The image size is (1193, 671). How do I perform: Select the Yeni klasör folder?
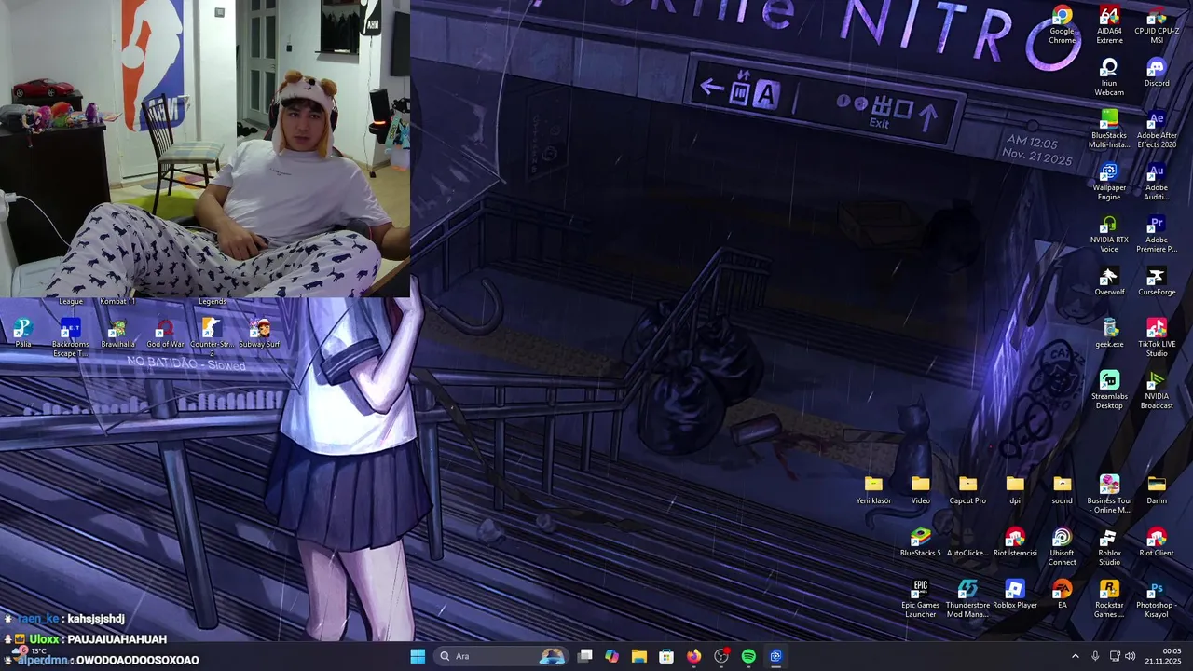pos(873,490)
